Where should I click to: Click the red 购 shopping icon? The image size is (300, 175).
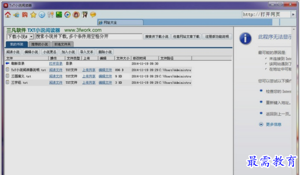click(25, 15)
